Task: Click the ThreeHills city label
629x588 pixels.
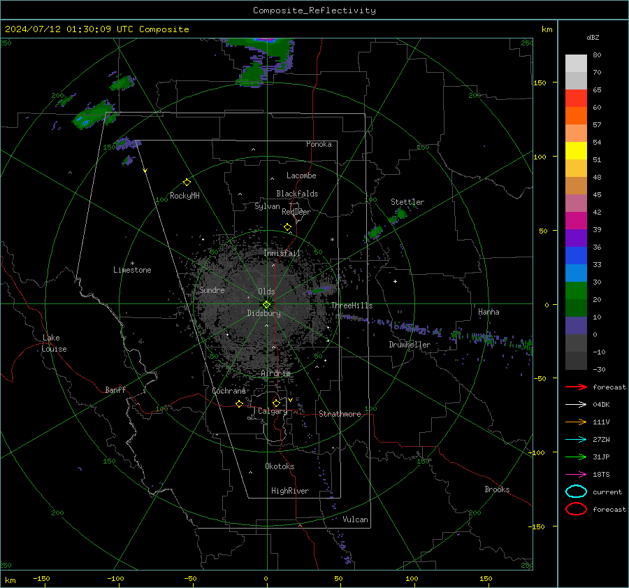Action: coord(352,306)
